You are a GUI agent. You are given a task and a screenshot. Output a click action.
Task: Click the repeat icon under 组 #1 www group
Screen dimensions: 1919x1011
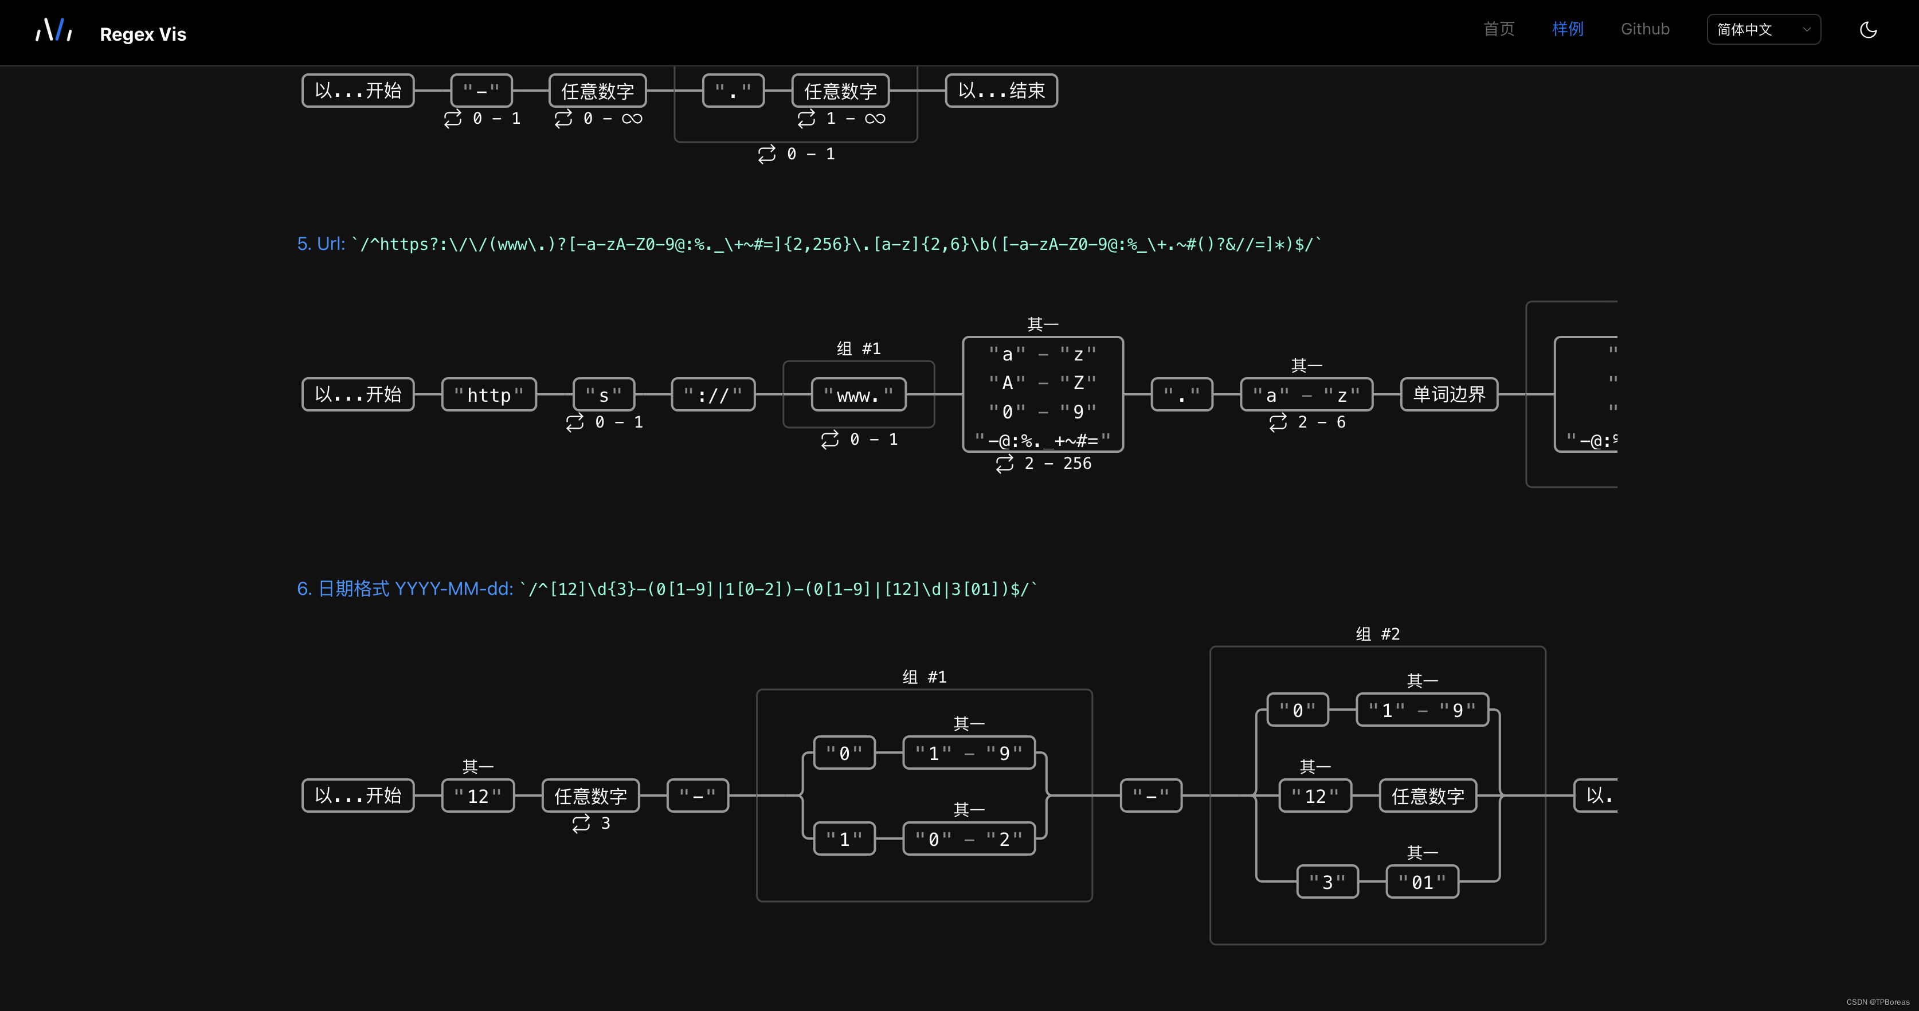(x=830, y=440)
